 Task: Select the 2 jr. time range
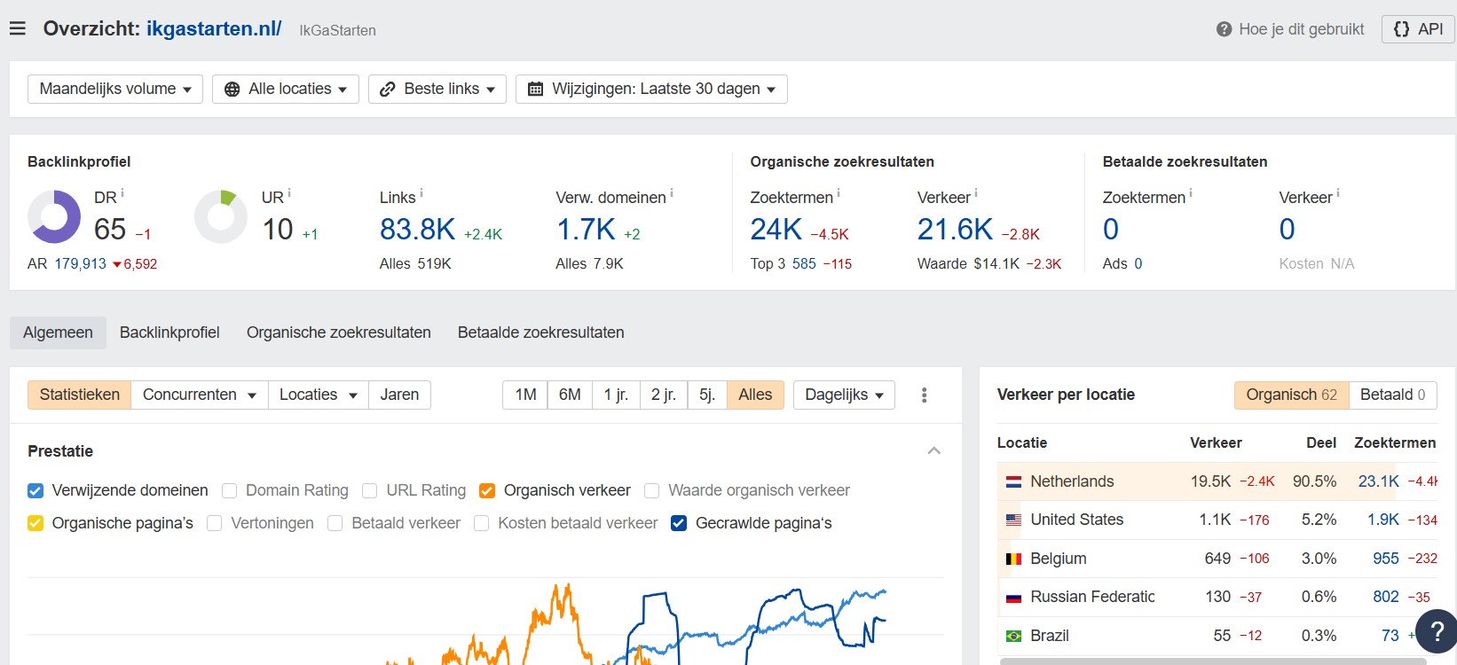click(664, 395)
